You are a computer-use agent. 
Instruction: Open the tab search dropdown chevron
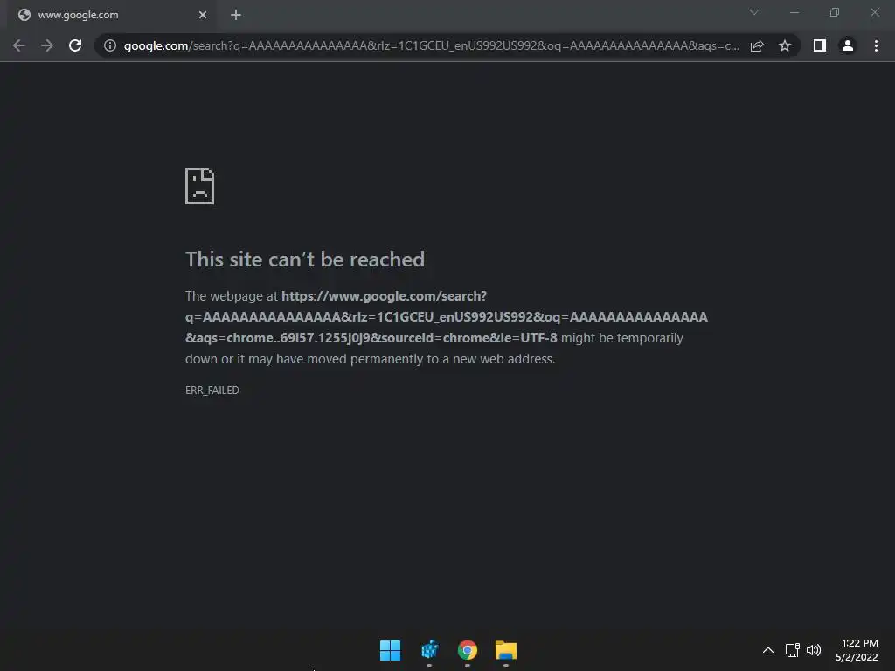tap(754, 12)
